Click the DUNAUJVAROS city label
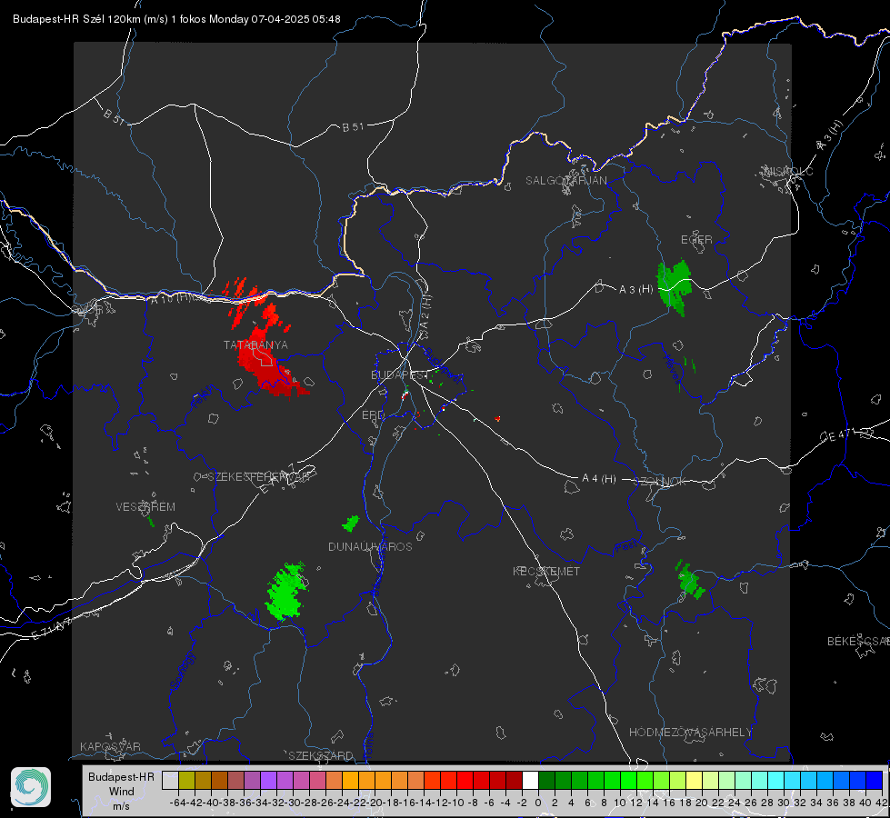This screenshot has height=818, width=890. (x=370, y=546)
